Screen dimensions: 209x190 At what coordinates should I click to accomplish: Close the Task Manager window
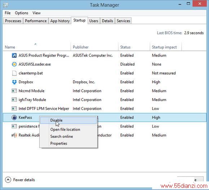tap(200, 4)
